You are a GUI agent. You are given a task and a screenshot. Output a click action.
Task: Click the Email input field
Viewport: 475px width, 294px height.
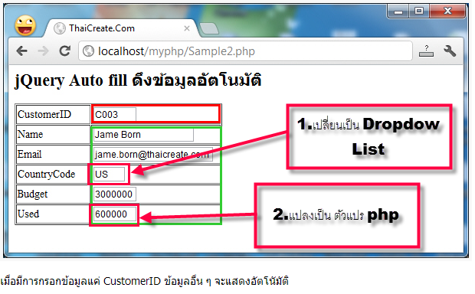point(153,155)
